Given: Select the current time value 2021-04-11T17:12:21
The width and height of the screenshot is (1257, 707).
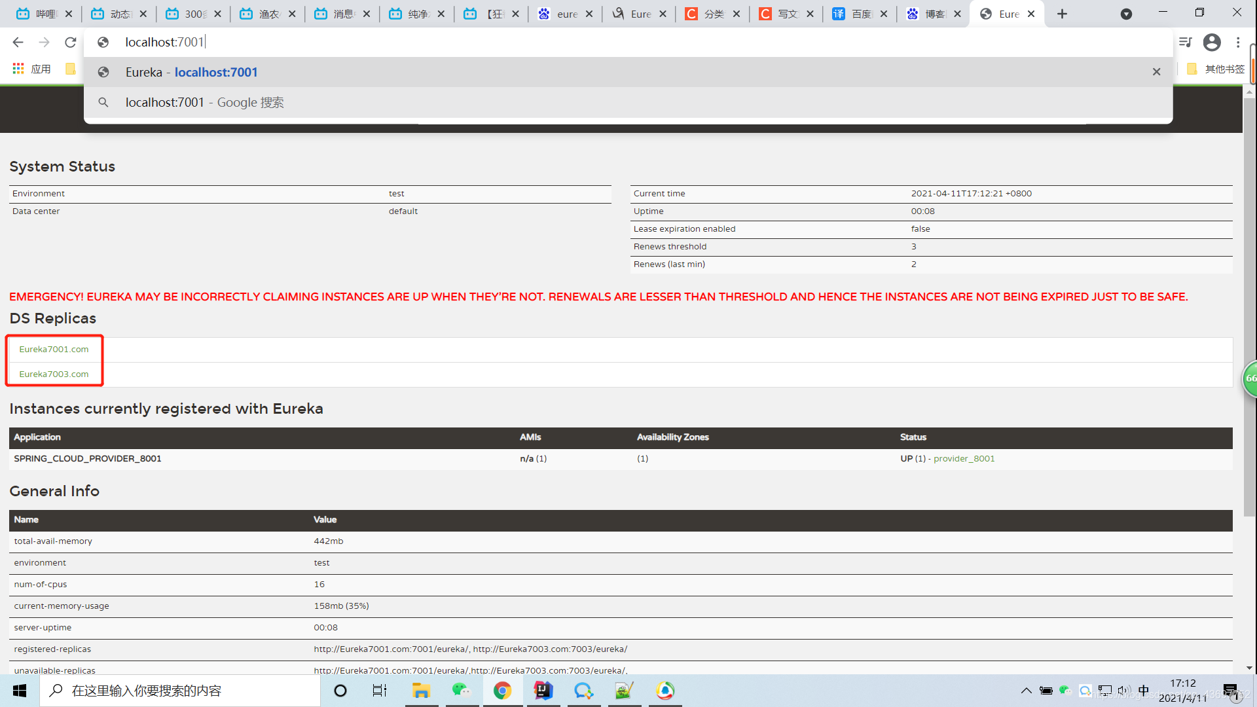Looking at the screenshot, I should (971, 193).
